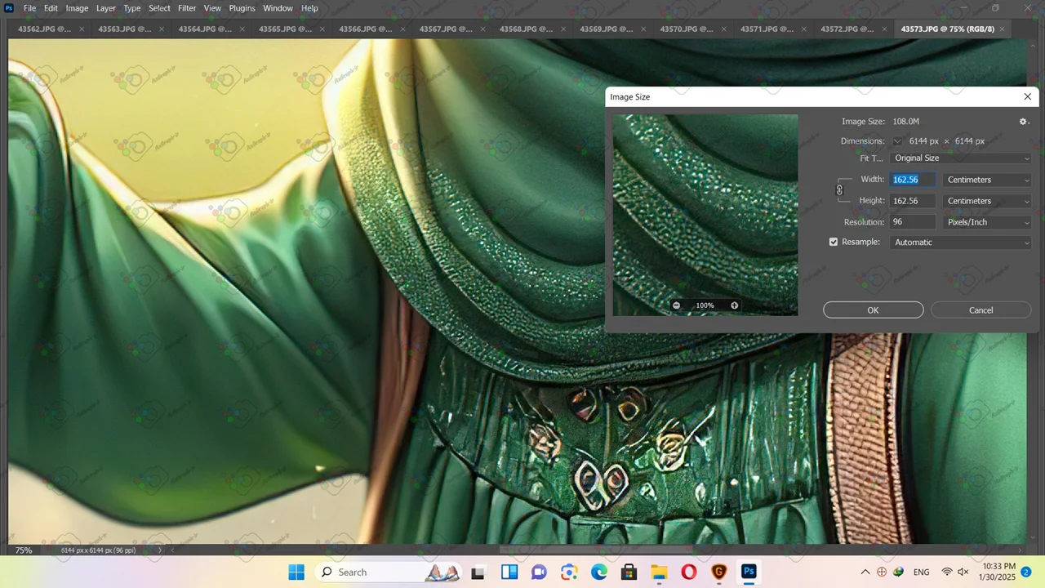Open the Width units Centimeters dropdown
Viewport: 1045px width, 588px height.
tap(987, 180)
